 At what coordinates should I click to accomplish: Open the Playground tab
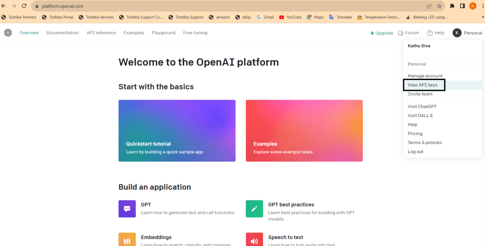click(x=163, y=33)
